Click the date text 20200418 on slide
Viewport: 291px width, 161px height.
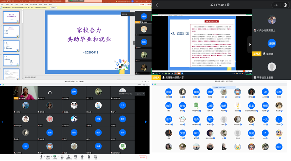(92, 52)
